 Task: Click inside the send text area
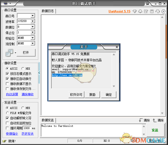[91, 130]
